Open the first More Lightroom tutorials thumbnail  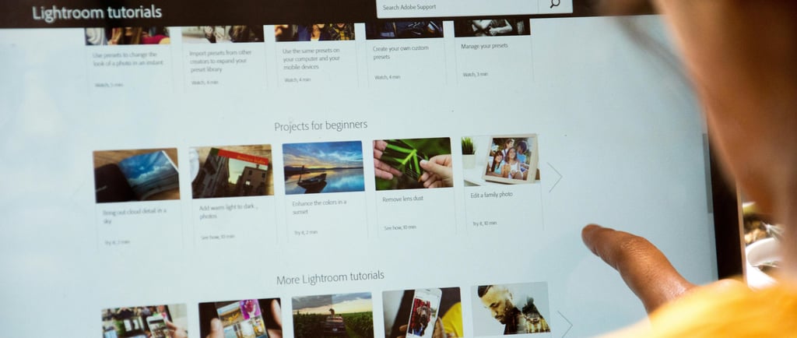click(x=144, y=321)
